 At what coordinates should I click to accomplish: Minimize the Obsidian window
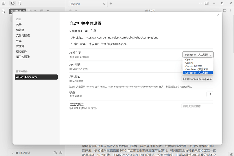pos(214,3)
